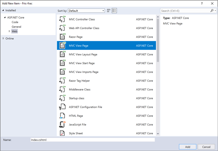Click the highlighted MVC View Page label

click(x=78, y=46)
